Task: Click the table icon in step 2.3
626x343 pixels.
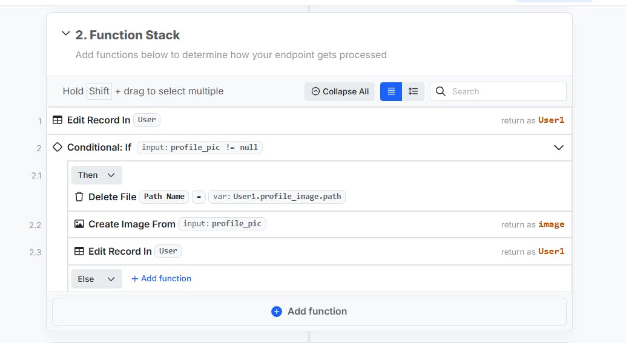Action: click(x=79, y=251)
